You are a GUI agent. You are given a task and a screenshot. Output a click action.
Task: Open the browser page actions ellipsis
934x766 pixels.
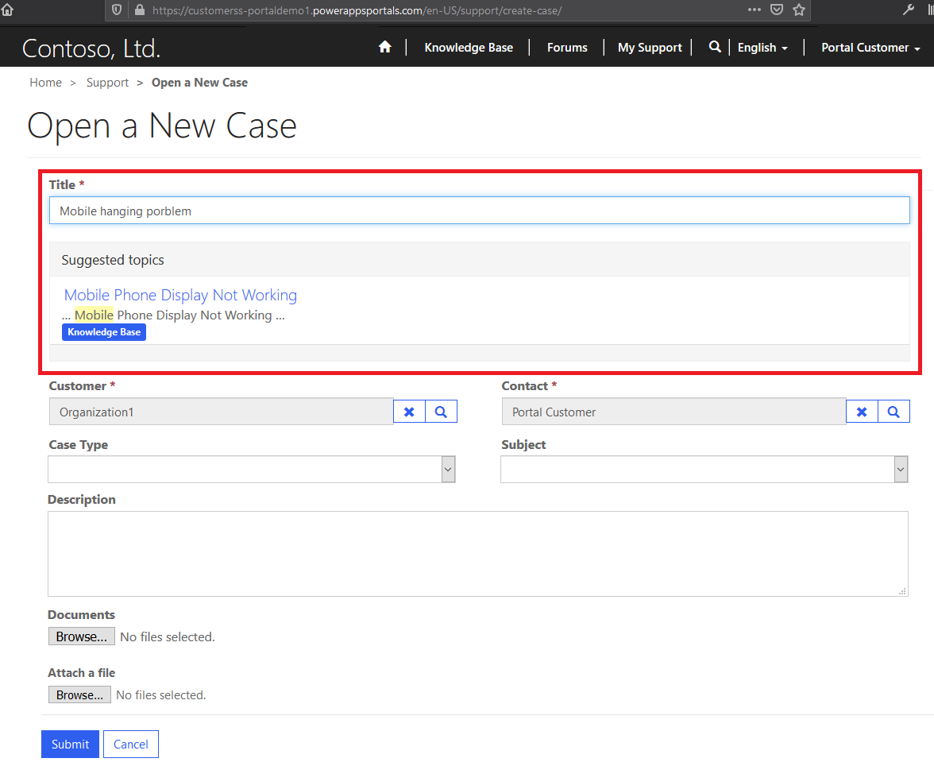pyautogui.click(x=755, y=10)
